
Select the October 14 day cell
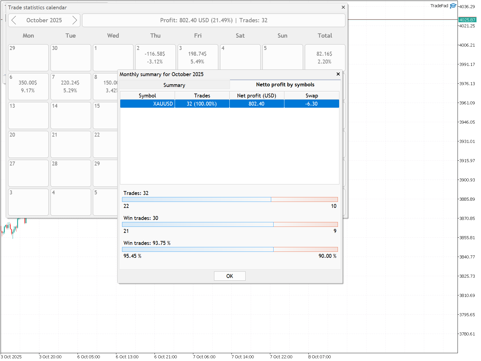point(71,116)
